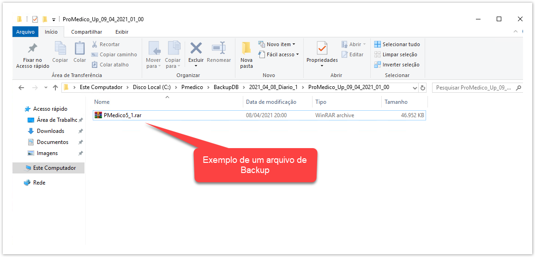The image size is (535, 257).
Task: Click Selecionar tudo in the ribbon
Action: pyautogui.click(x=397, y=44)
